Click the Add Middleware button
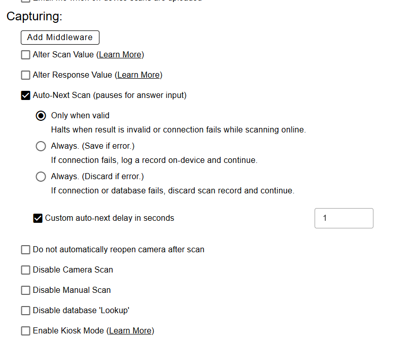This screenshot has width=411, height=337. pos(60,38)
